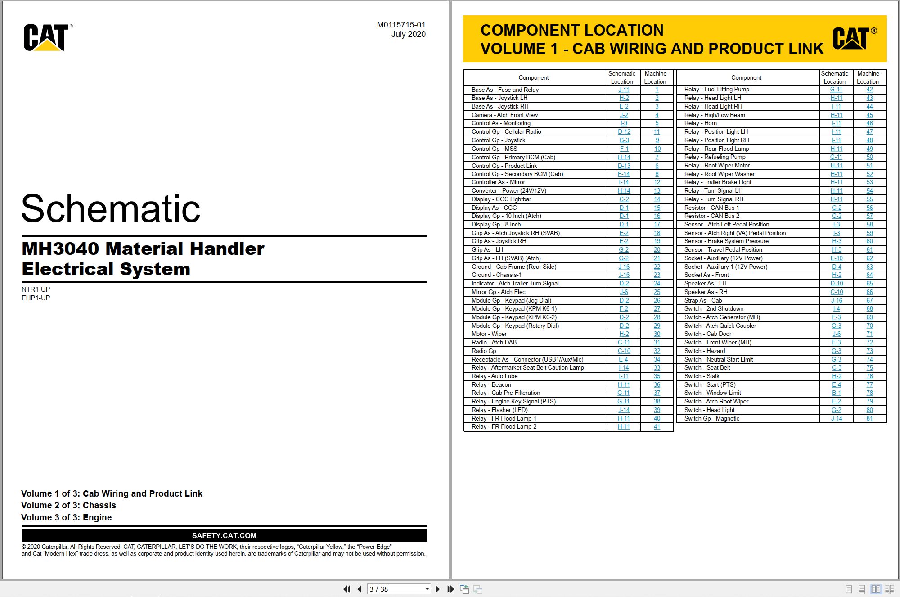Image resolution: width=900 pixels, height=597 pixels.
Task: Go to the next page
Action: (437, 589)
